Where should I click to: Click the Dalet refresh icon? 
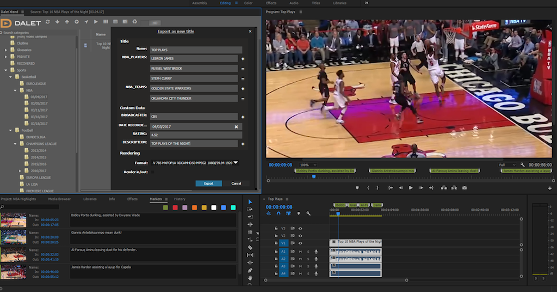[x=48, y=22]
